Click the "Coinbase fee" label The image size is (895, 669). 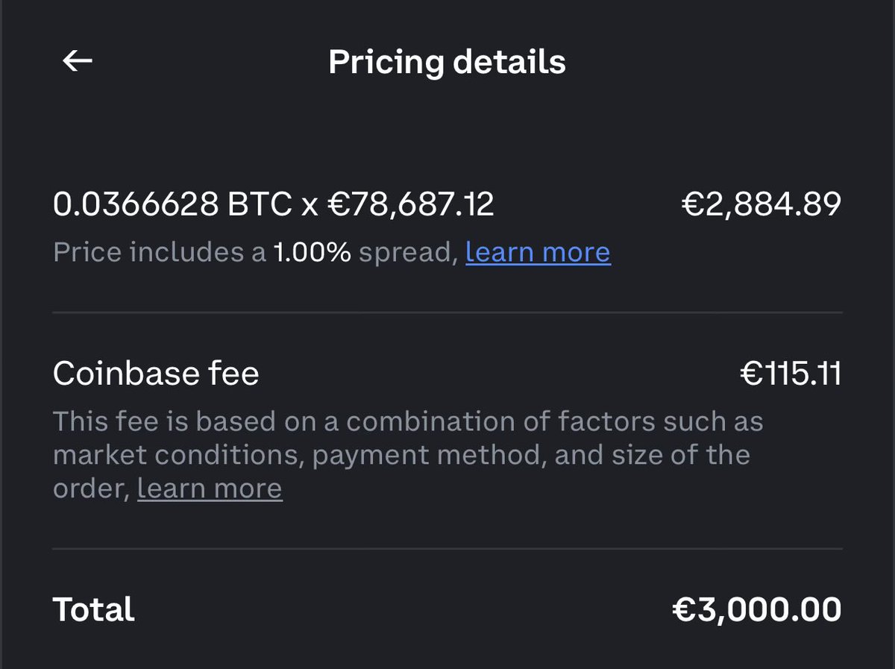156,373
